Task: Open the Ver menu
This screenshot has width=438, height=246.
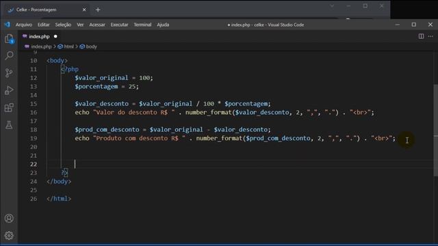Action: tap(80, 25)
